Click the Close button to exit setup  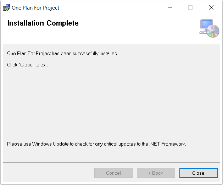[199, 173]
